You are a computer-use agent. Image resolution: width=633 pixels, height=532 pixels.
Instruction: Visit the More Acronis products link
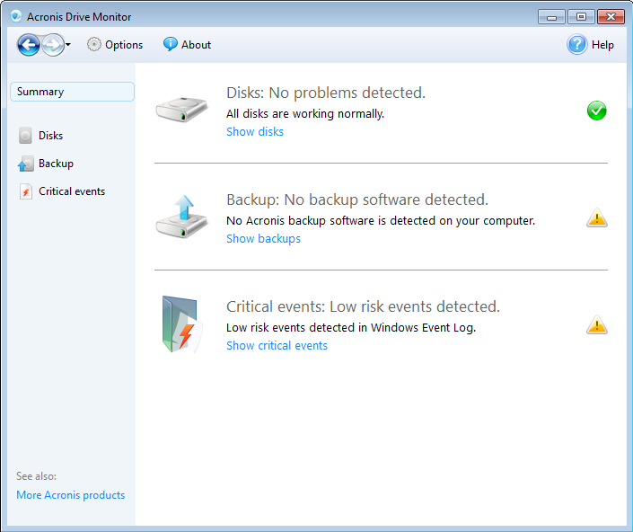pos(71,495)
